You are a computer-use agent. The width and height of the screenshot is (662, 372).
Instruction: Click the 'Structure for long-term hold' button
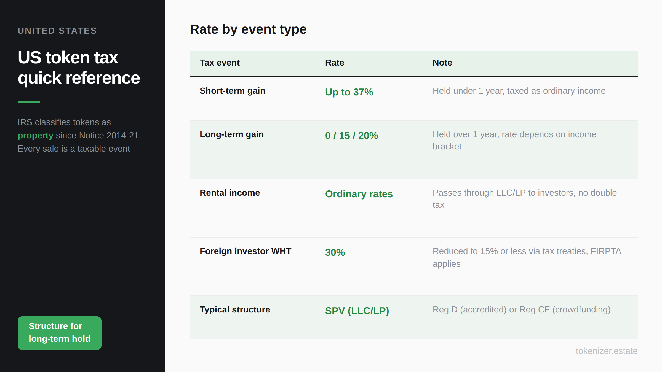tap(59, 333)
